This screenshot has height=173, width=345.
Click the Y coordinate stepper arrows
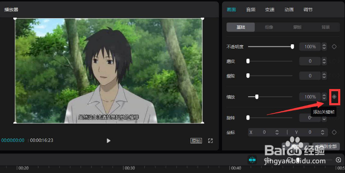(x=322, y=132)
